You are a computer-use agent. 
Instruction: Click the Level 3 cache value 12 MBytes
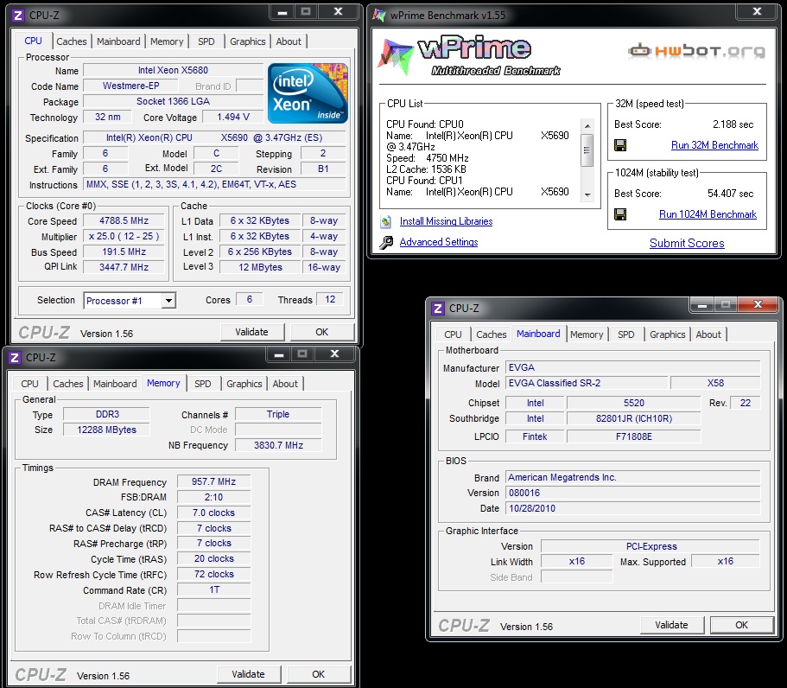[x=260, y=267]
